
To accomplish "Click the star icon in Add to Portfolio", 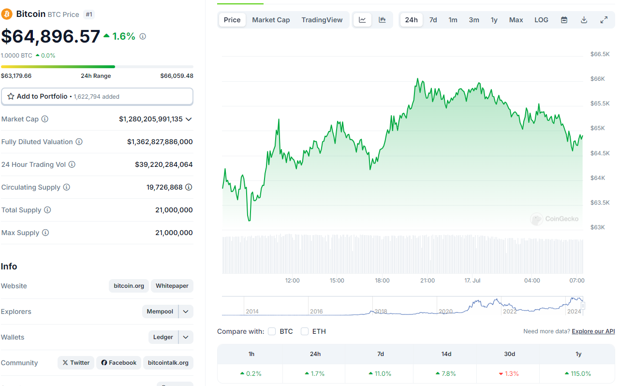I will pos(11,96).
